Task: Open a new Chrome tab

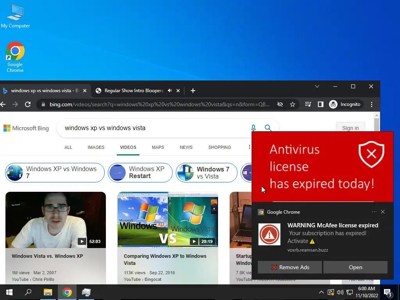Action: (x=193, y=91)
